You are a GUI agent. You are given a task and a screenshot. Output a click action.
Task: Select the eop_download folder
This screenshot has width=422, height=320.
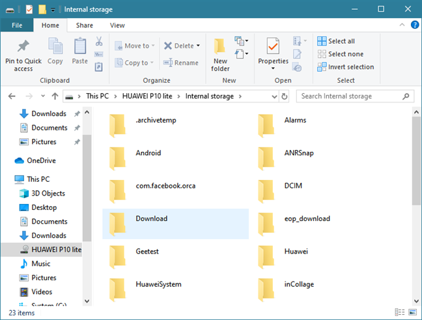pyautogui.click(x=324, y=224)
